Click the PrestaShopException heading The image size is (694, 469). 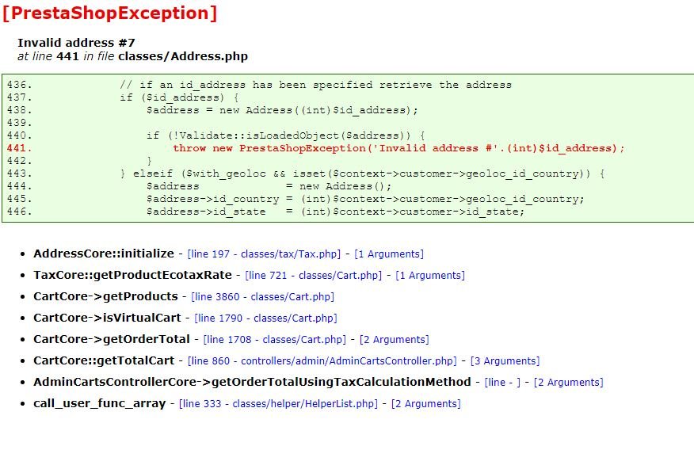(x=110, y=13)
